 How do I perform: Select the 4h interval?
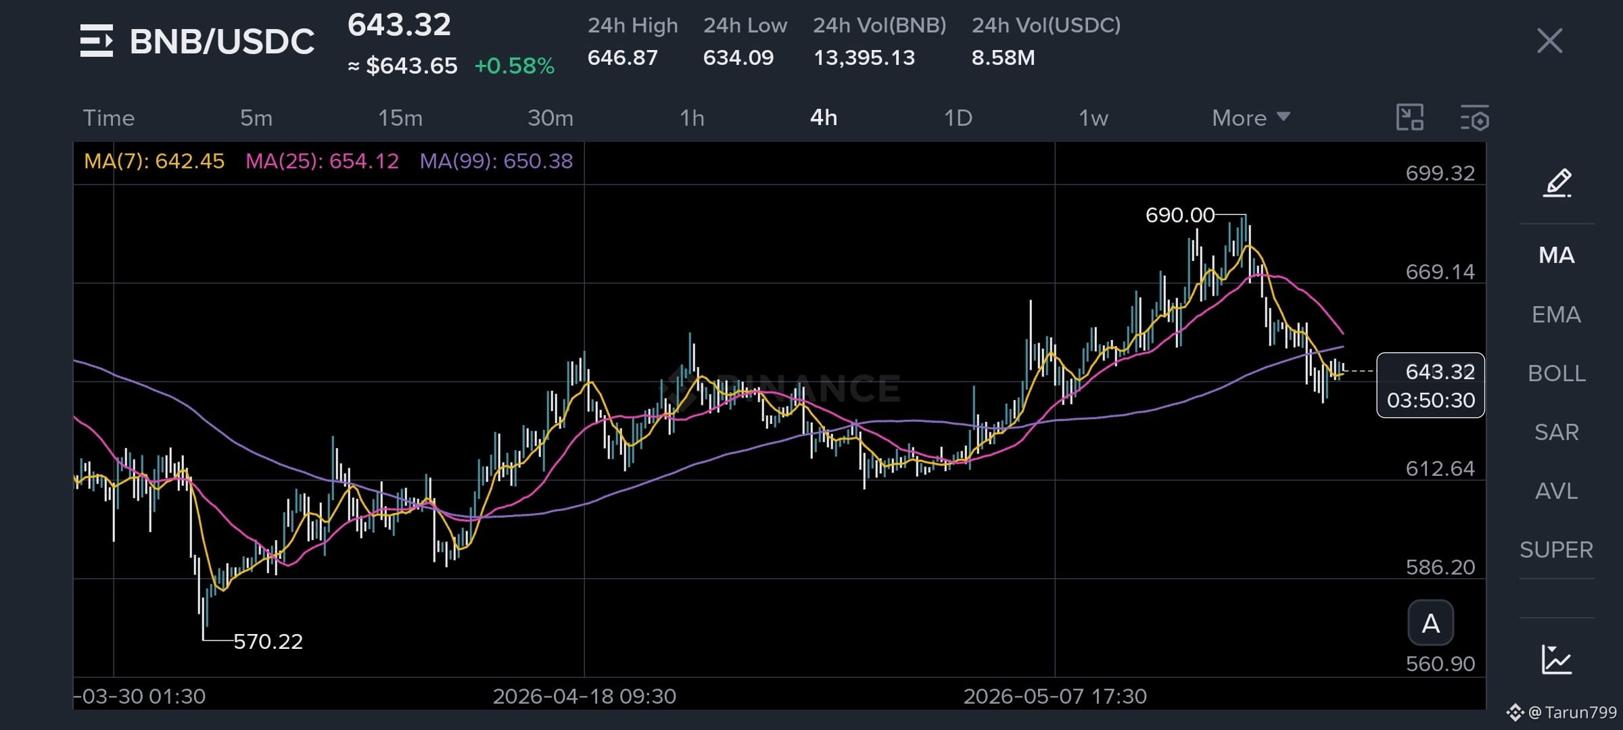coord(824,118)
